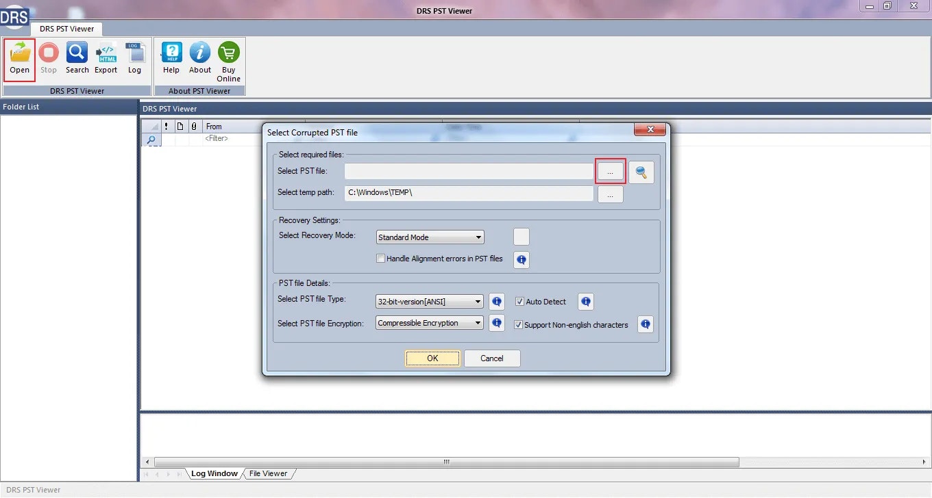Expand the PST file Encryption dropdown
Image resolution: width=932 pixels, height=498 pixels.
[x=430, y=323]
